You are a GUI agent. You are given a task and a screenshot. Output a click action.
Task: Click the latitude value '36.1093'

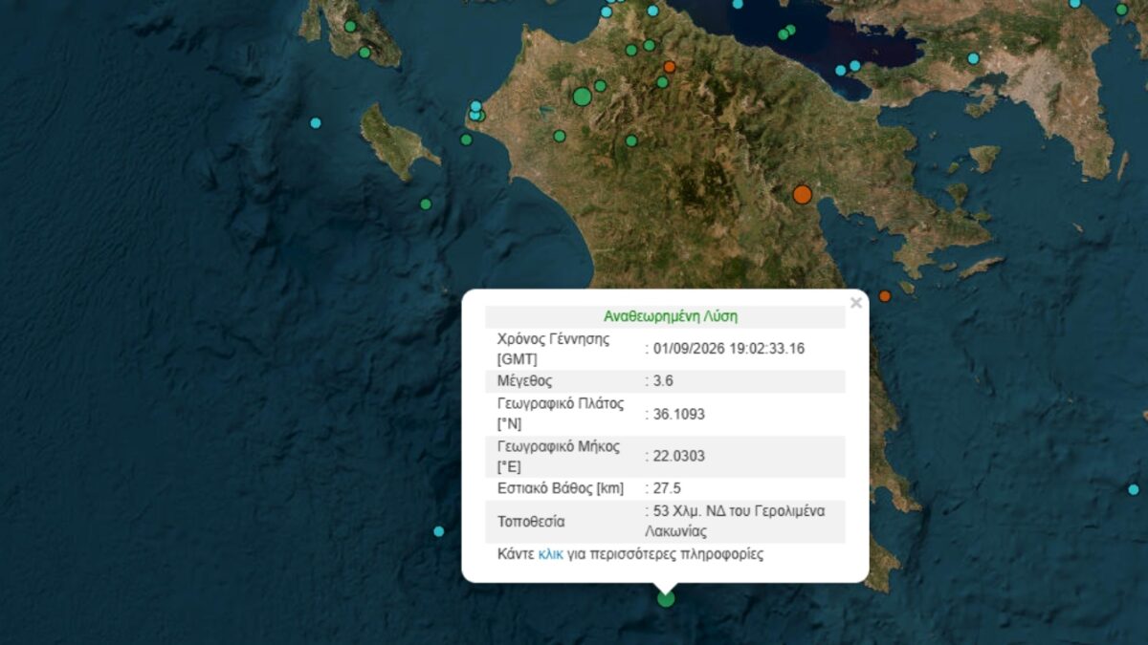pyautogui.click(x=679, y=414)
